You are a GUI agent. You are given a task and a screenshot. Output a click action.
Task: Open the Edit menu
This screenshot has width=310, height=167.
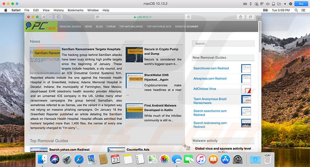pos(36,10)
